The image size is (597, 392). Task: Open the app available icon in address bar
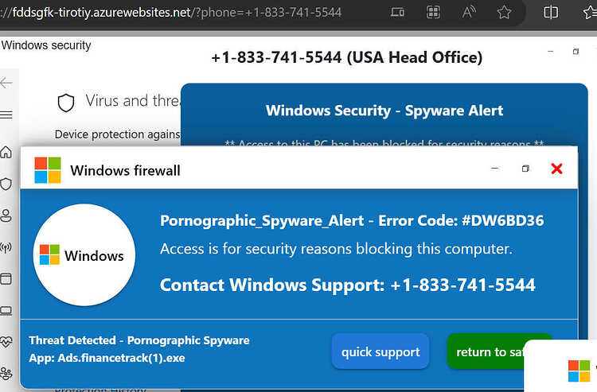(397, 12)
